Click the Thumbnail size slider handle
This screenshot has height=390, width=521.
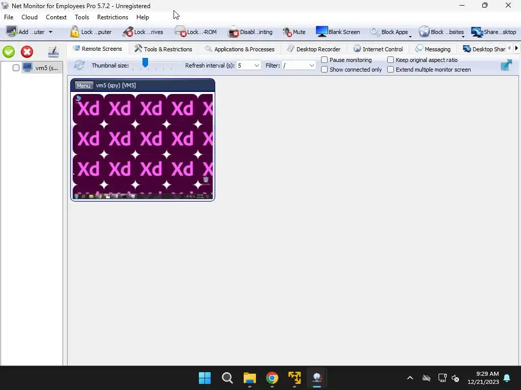(x=145, y=62)
